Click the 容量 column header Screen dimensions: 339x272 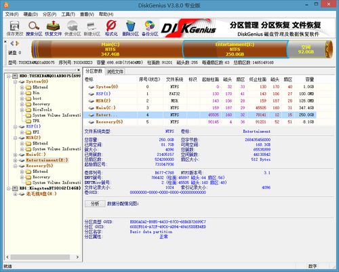309,79
